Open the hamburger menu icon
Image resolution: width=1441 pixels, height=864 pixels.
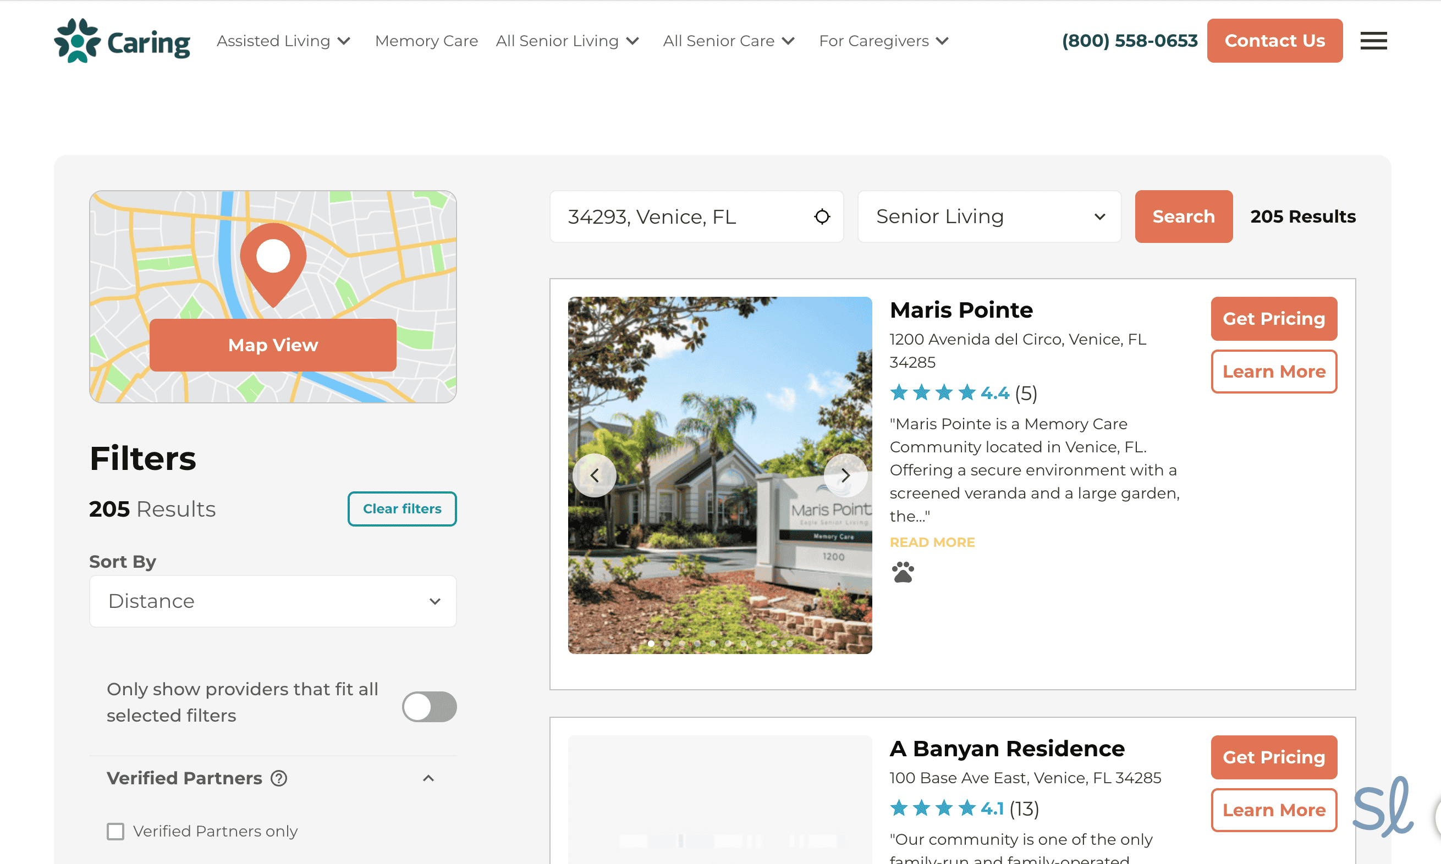1373,41
